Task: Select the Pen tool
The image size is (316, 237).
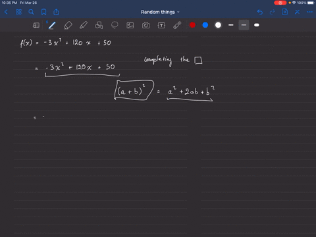Action: 52,25
